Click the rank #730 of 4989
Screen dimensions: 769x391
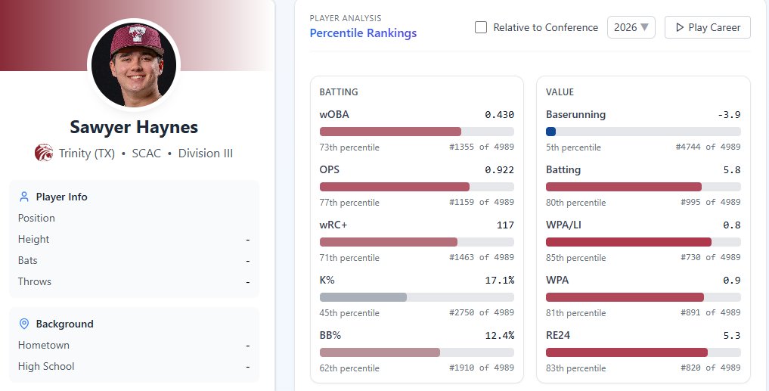click(711, 257)
